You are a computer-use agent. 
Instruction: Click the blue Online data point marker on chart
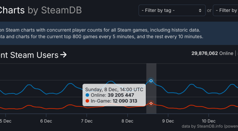pos(151,81)
